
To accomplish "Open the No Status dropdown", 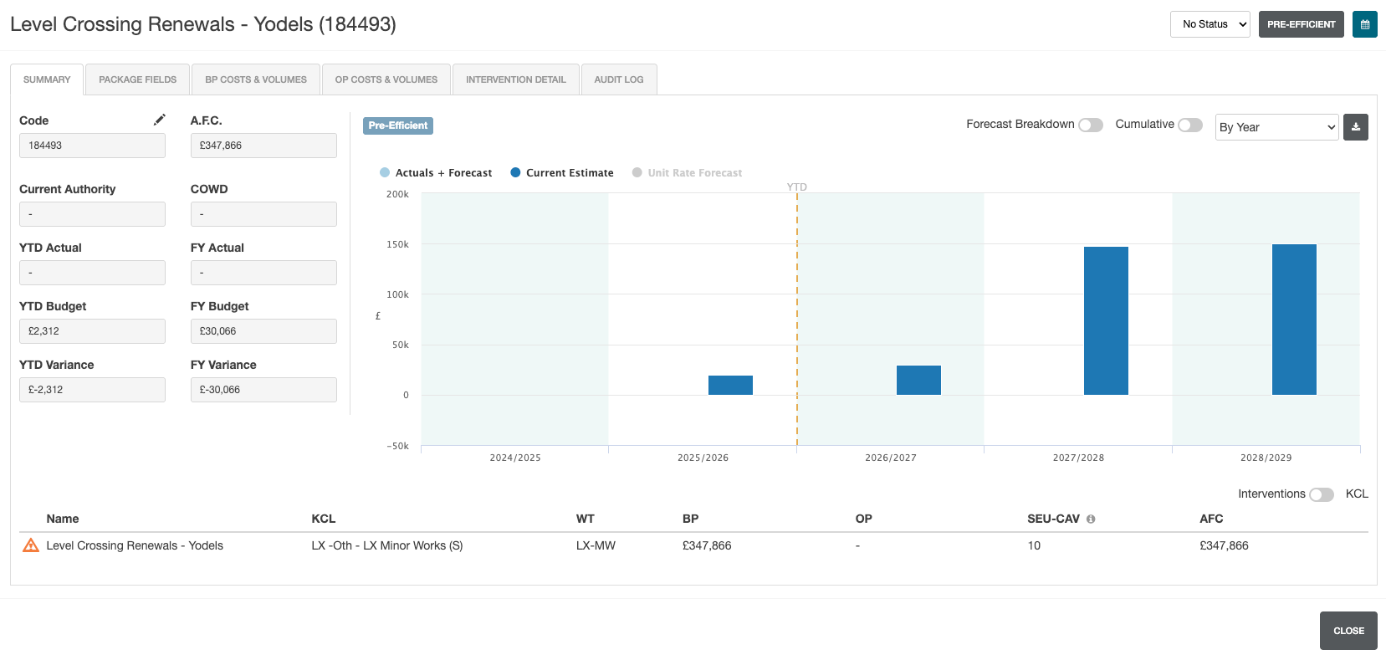I will (x=1210, y=24).
